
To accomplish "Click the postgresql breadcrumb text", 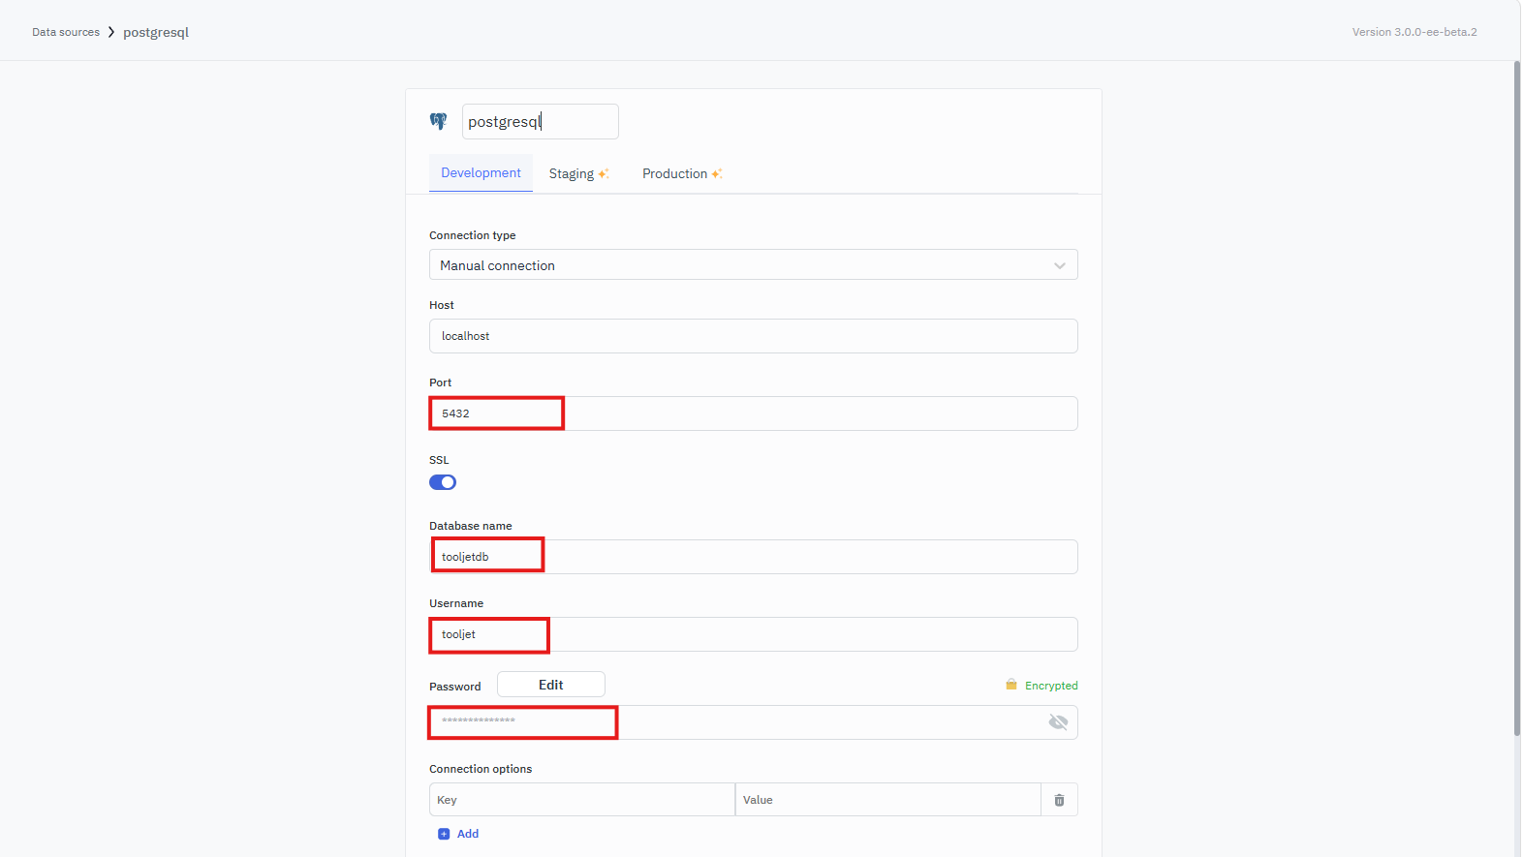I will pyautogui.click(x=156, y=32).
